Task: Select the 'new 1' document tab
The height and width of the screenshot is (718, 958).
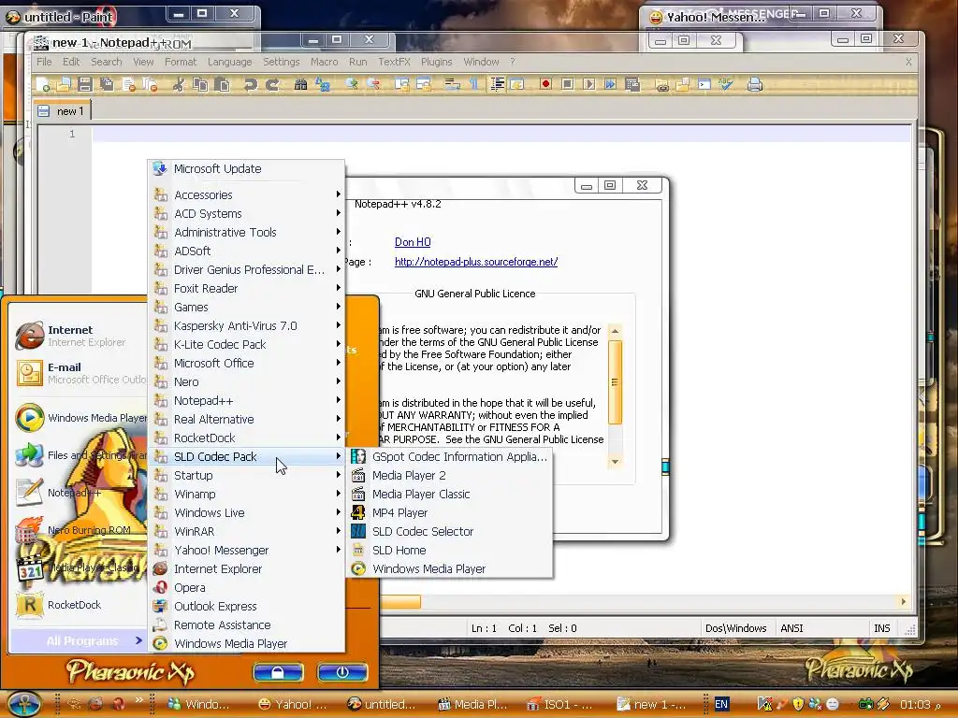Action: tap(62, 111)
